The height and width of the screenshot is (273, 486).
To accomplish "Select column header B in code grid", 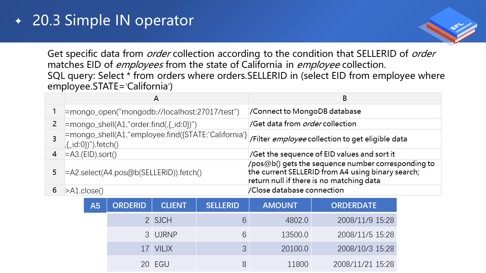I will coord(344,98).
